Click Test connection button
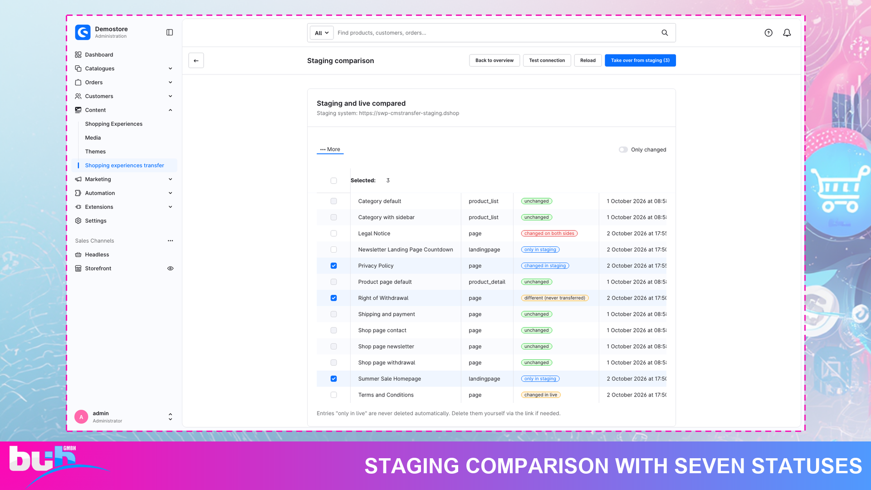The image size is (871, 490). [x=547, y=60]
